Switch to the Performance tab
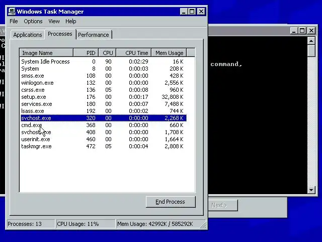The width and height of the screenshot is (322, 242). click(94, 35)
